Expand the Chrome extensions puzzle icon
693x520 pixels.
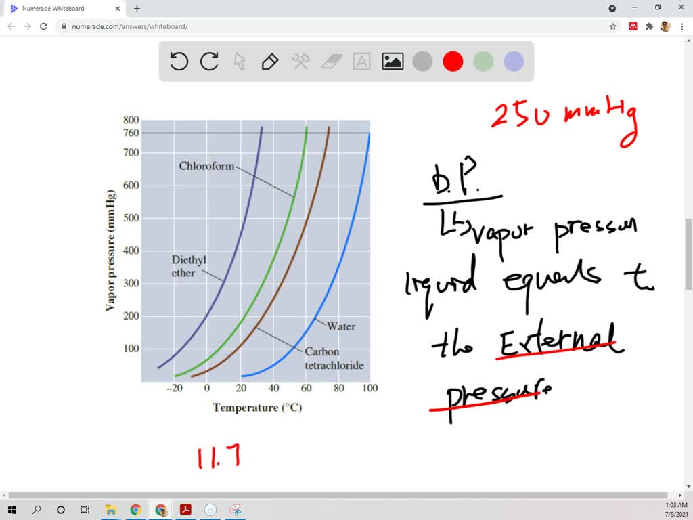click(x=648, y=26)
